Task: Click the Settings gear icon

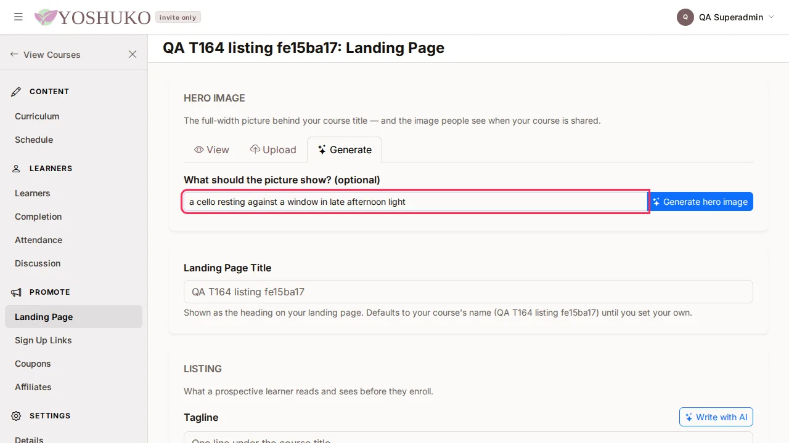Action: [x=16, y=416]
